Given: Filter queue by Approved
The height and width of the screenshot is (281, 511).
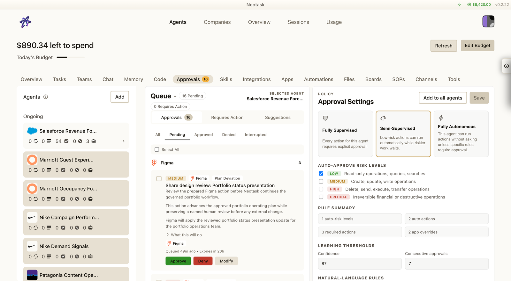Looking at the screenshot, I should coord(203,135).
